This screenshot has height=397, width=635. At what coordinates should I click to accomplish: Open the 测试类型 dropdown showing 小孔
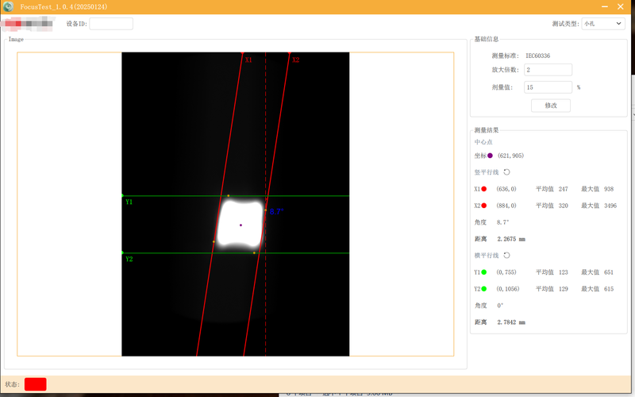(603, 24)
